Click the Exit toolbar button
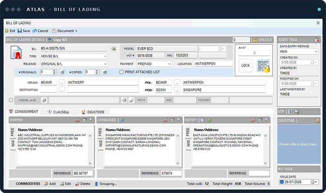Image resolution: width=326 pixels, height=193 pixels. coord(10,31)
